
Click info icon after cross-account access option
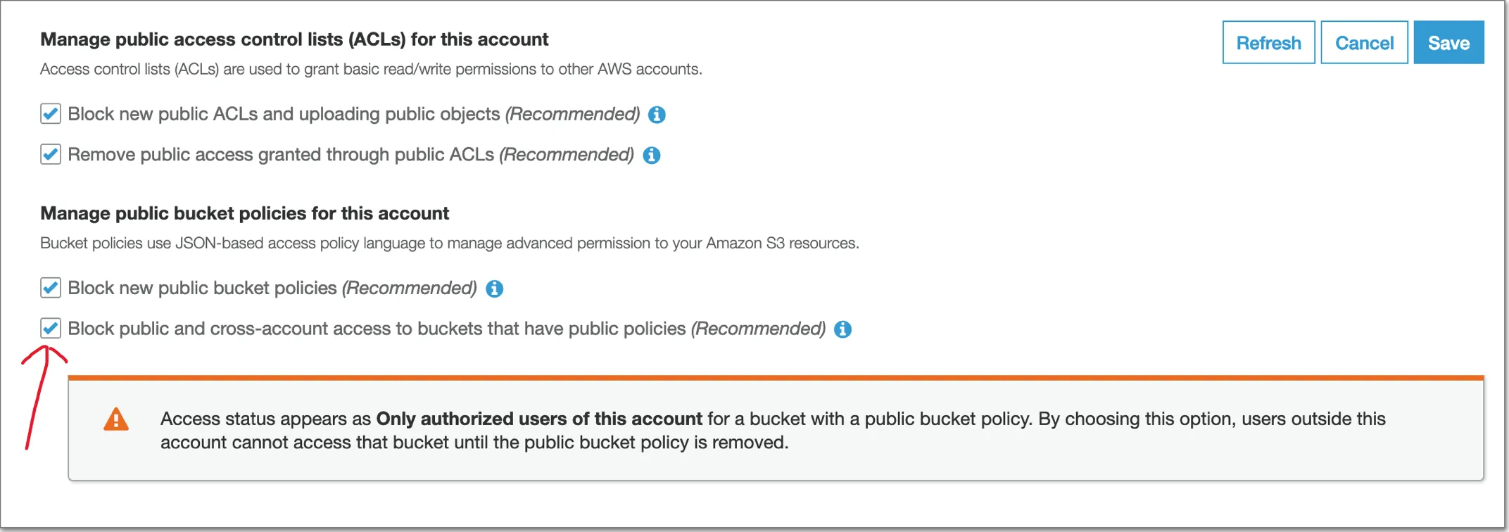pos(842,329)
